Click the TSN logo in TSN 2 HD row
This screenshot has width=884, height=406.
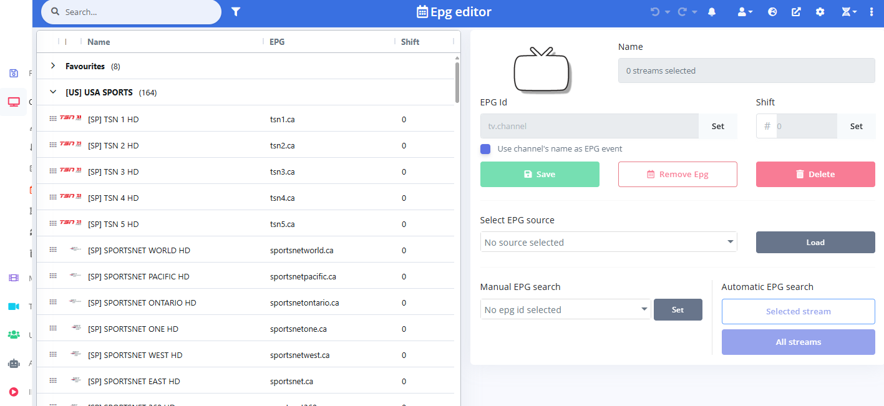point(70,145)
